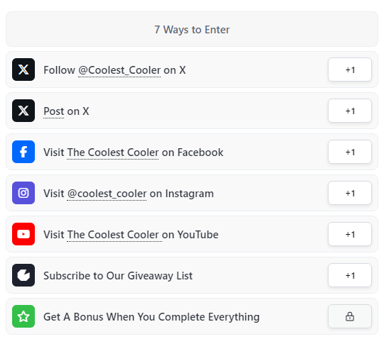Click the green star bonus icon
384x339 pixels.
(x=23, y=316)
